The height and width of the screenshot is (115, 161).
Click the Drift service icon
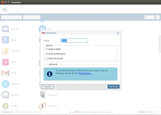click(x=42, y=28)
